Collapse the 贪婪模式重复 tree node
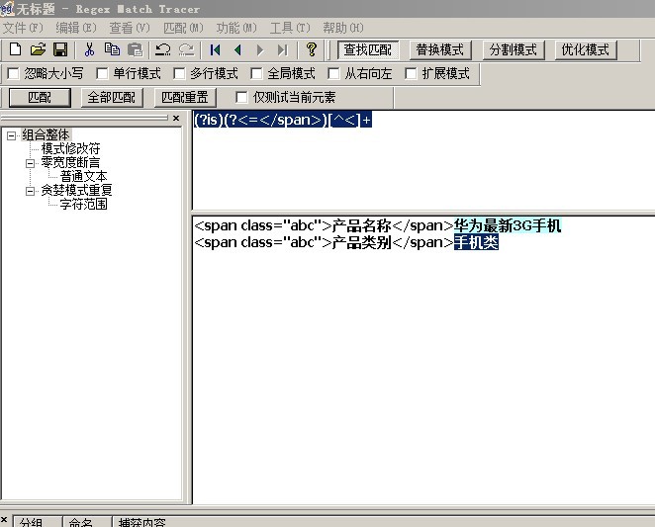 (31, 191)
